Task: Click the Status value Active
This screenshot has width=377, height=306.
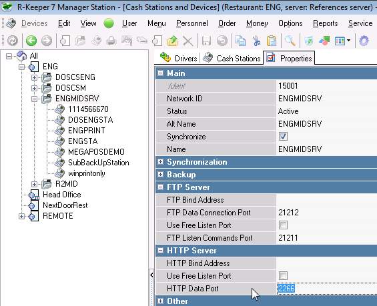Action: click(288, 111)
